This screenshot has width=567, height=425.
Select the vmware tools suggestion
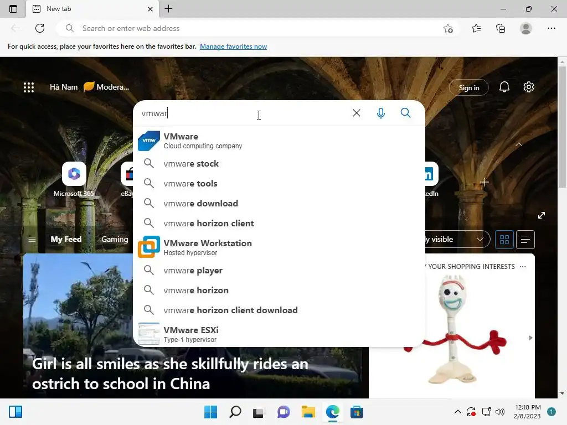(279, 183)
